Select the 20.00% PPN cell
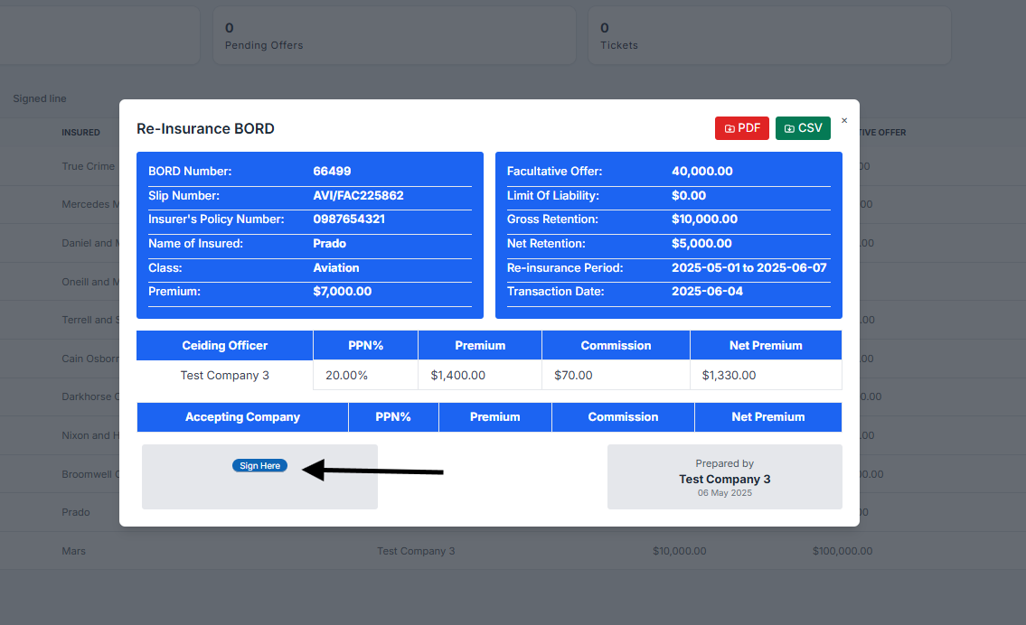Screen dimensions: 1026x625 [346, 375]
